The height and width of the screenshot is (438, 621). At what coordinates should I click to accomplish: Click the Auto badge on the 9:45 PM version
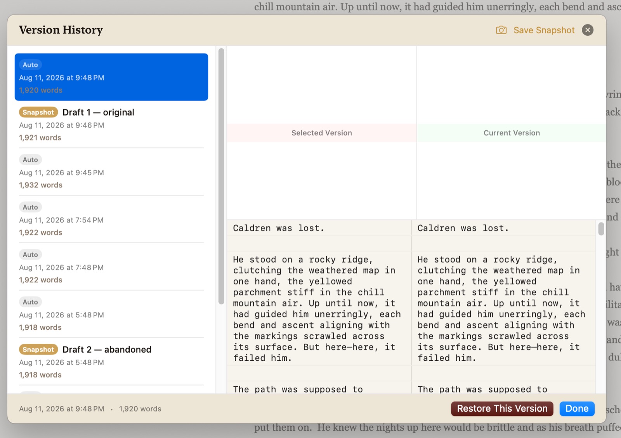(30, 160)
